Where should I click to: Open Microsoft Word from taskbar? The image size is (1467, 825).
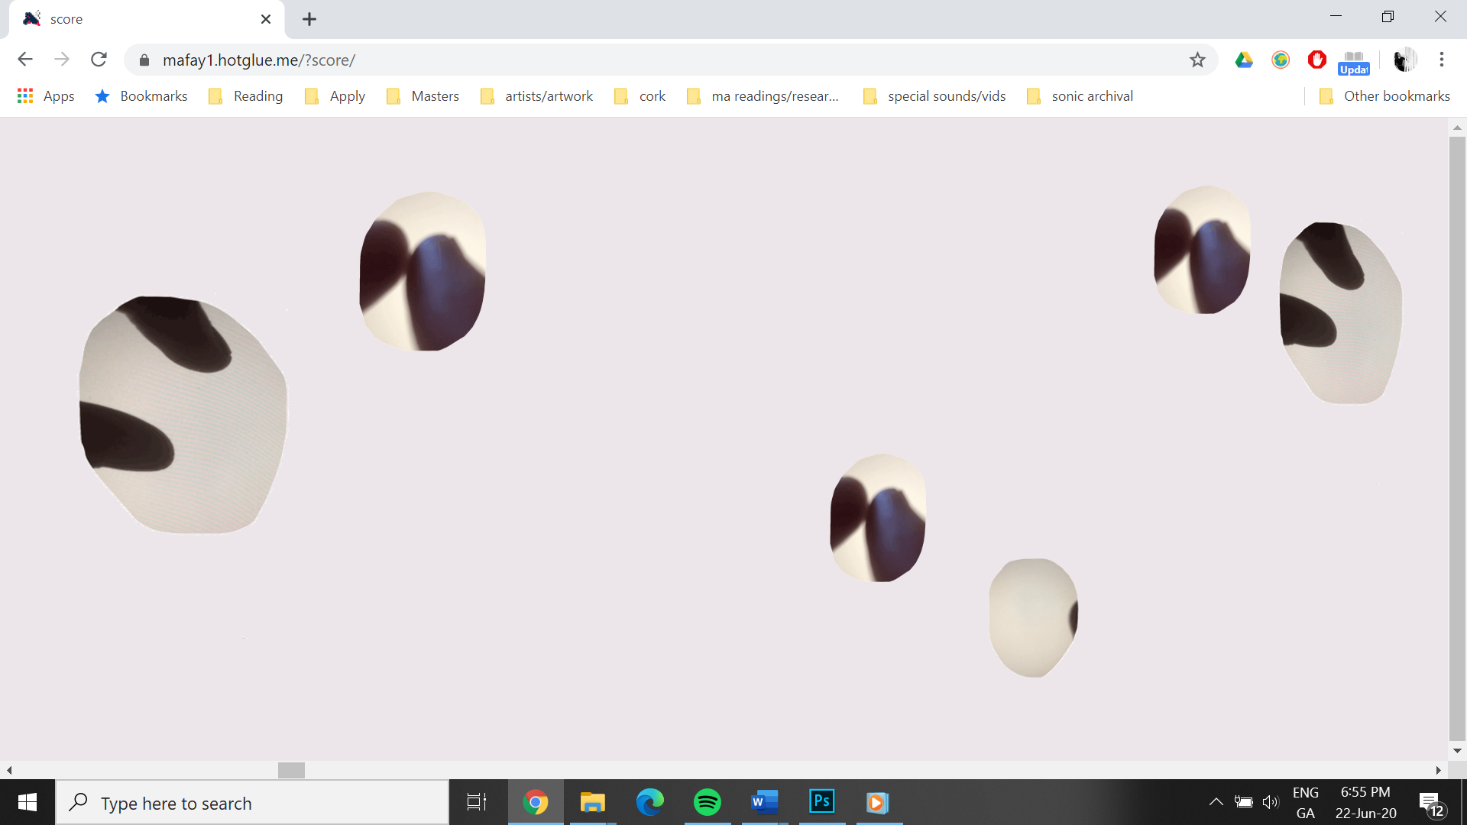764,802
